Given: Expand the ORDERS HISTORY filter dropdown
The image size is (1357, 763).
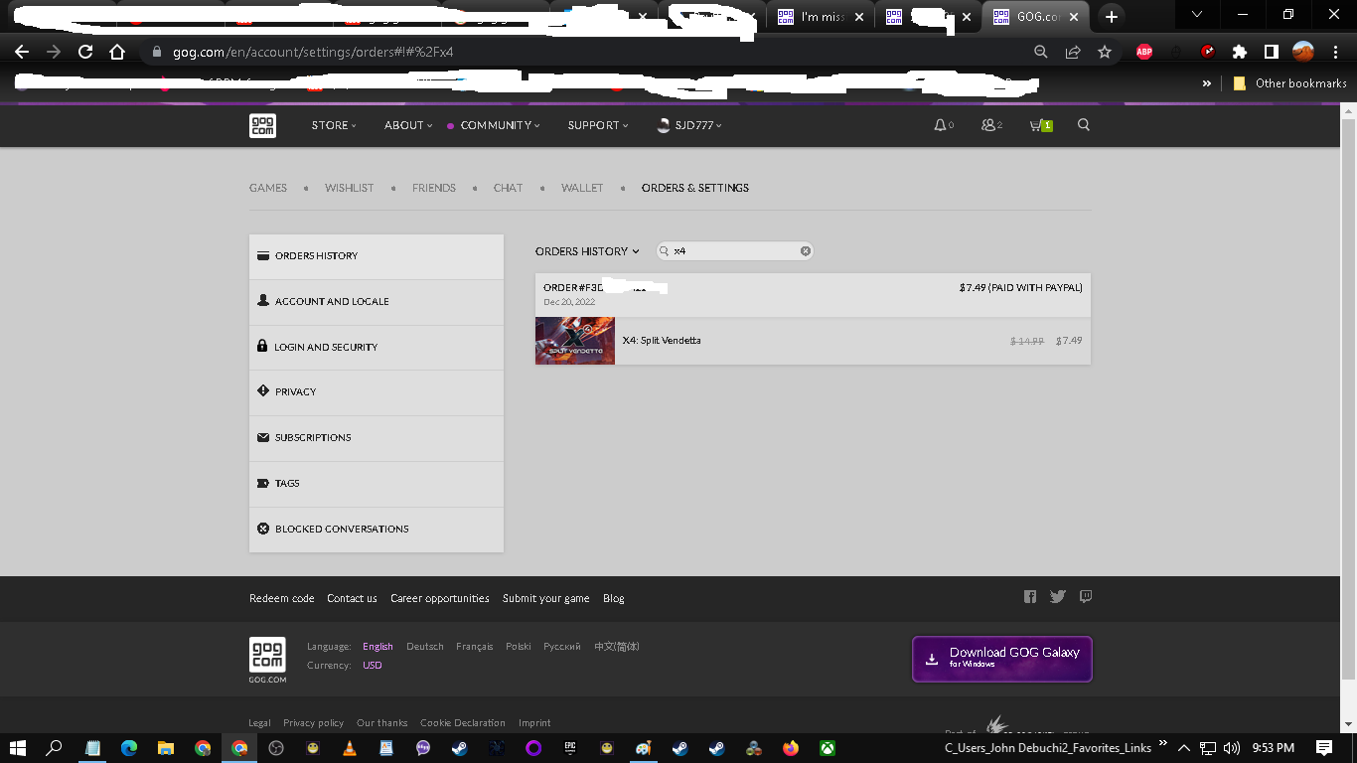Looking at the screenshot, I should (587, 251).
